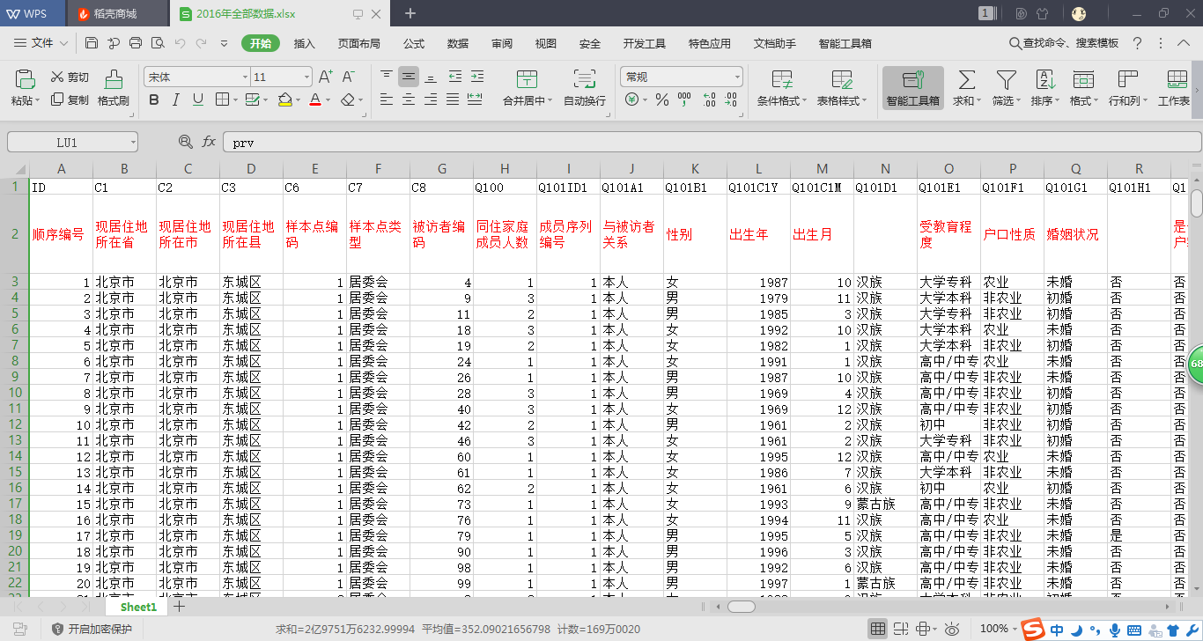Image resolution: width=1203 pixels, height=641 pixels.
Task: Click the Filter (筛选) funnel icon
Action: [x=1005, y=80]
